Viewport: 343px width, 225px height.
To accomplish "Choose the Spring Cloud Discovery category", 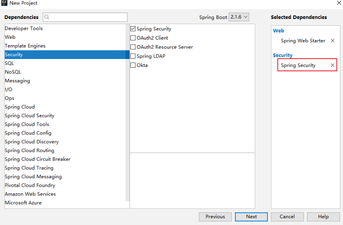I will [x=65, y=142].
